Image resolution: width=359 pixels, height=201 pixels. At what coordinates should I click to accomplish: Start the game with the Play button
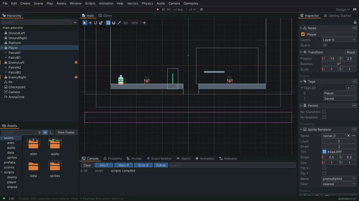[x=158, y=9]
